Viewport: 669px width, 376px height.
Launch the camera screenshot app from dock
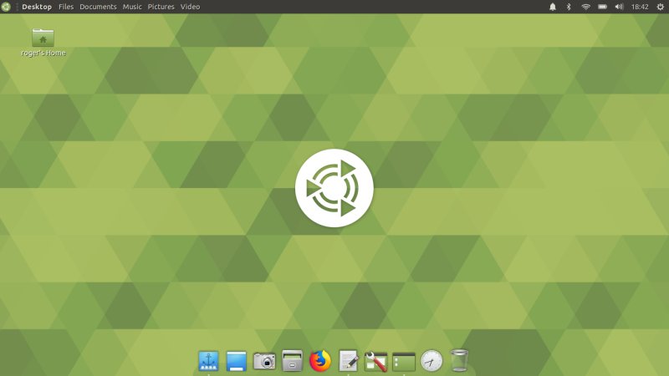coord(264,362)
